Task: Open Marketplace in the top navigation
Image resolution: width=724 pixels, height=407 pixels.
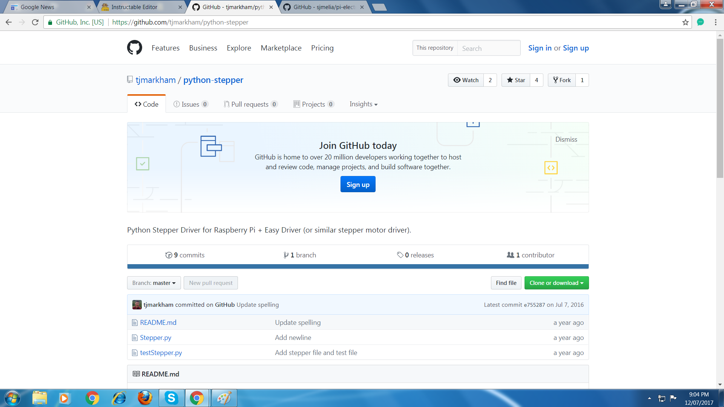Action: click(281, 48)
